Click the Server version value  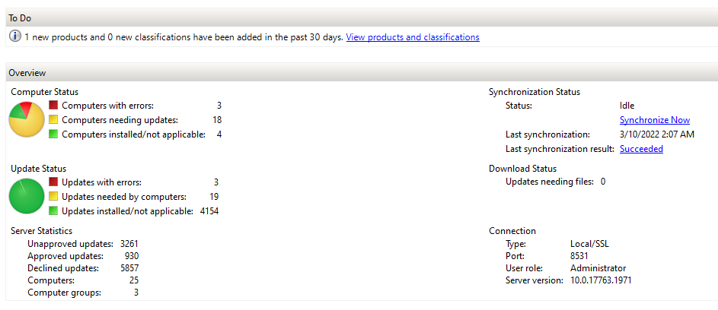[601, 280]
